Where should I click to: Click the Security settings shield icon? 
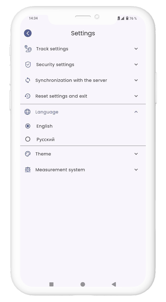point(28,65)
